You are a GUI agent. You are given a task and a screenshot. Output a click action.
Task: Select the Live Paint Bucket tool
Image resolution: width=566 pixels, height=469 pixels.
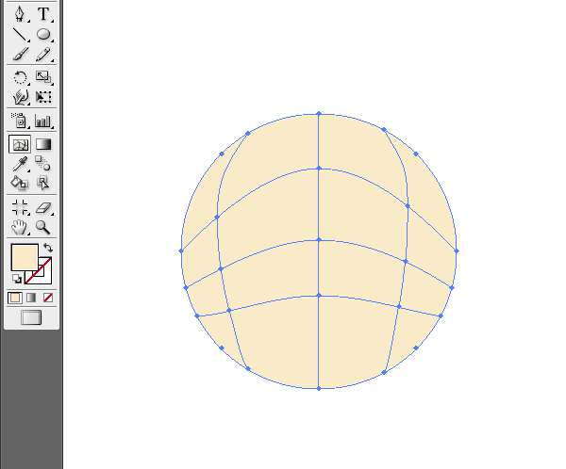click(x=20, y=183)
